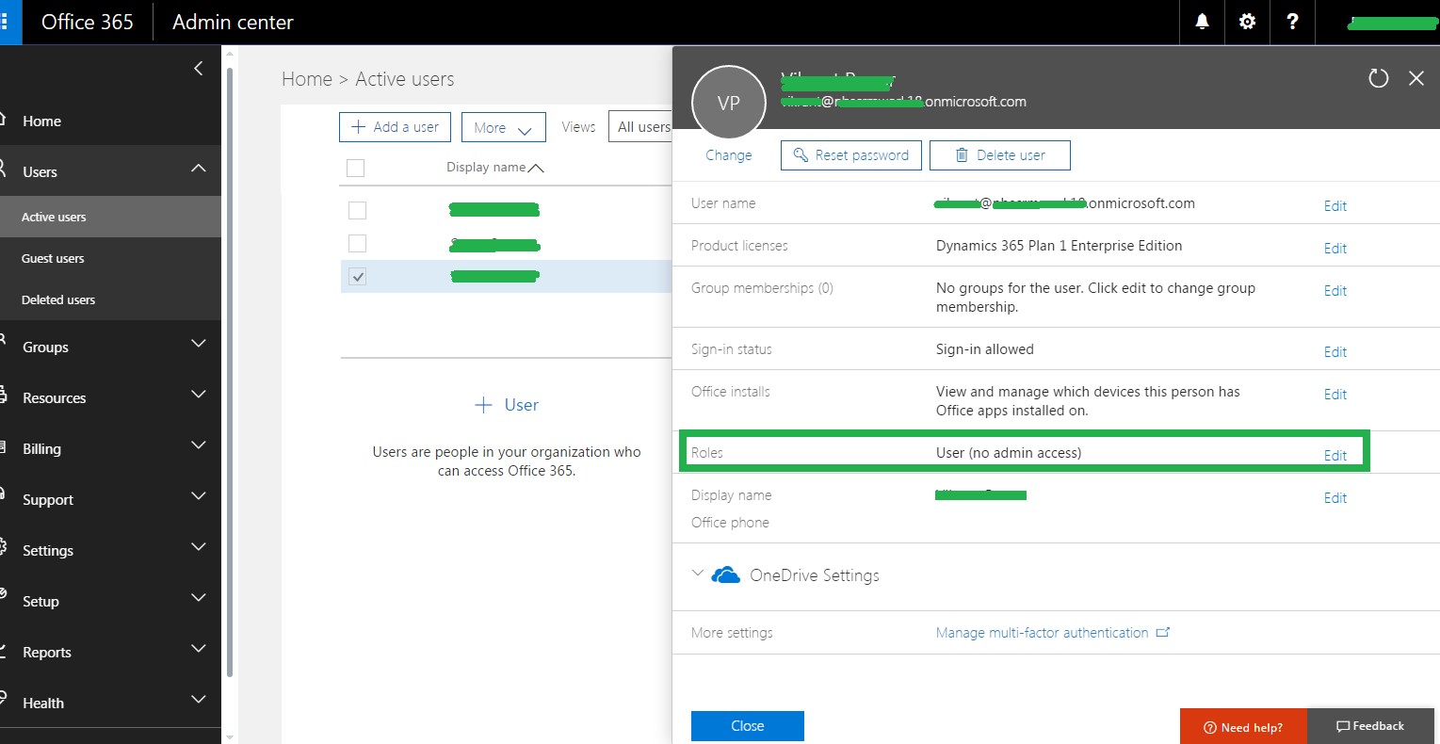Screen dimensions: 1440x744
Task: Toggle the select-all checkbox in header
Action: tap(356, 168)
